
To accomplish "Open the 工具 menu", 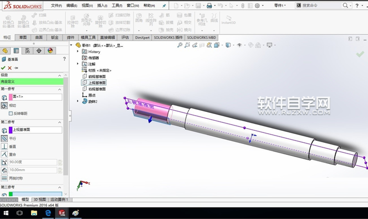I will pyautogui.click(x=117, y=5).
